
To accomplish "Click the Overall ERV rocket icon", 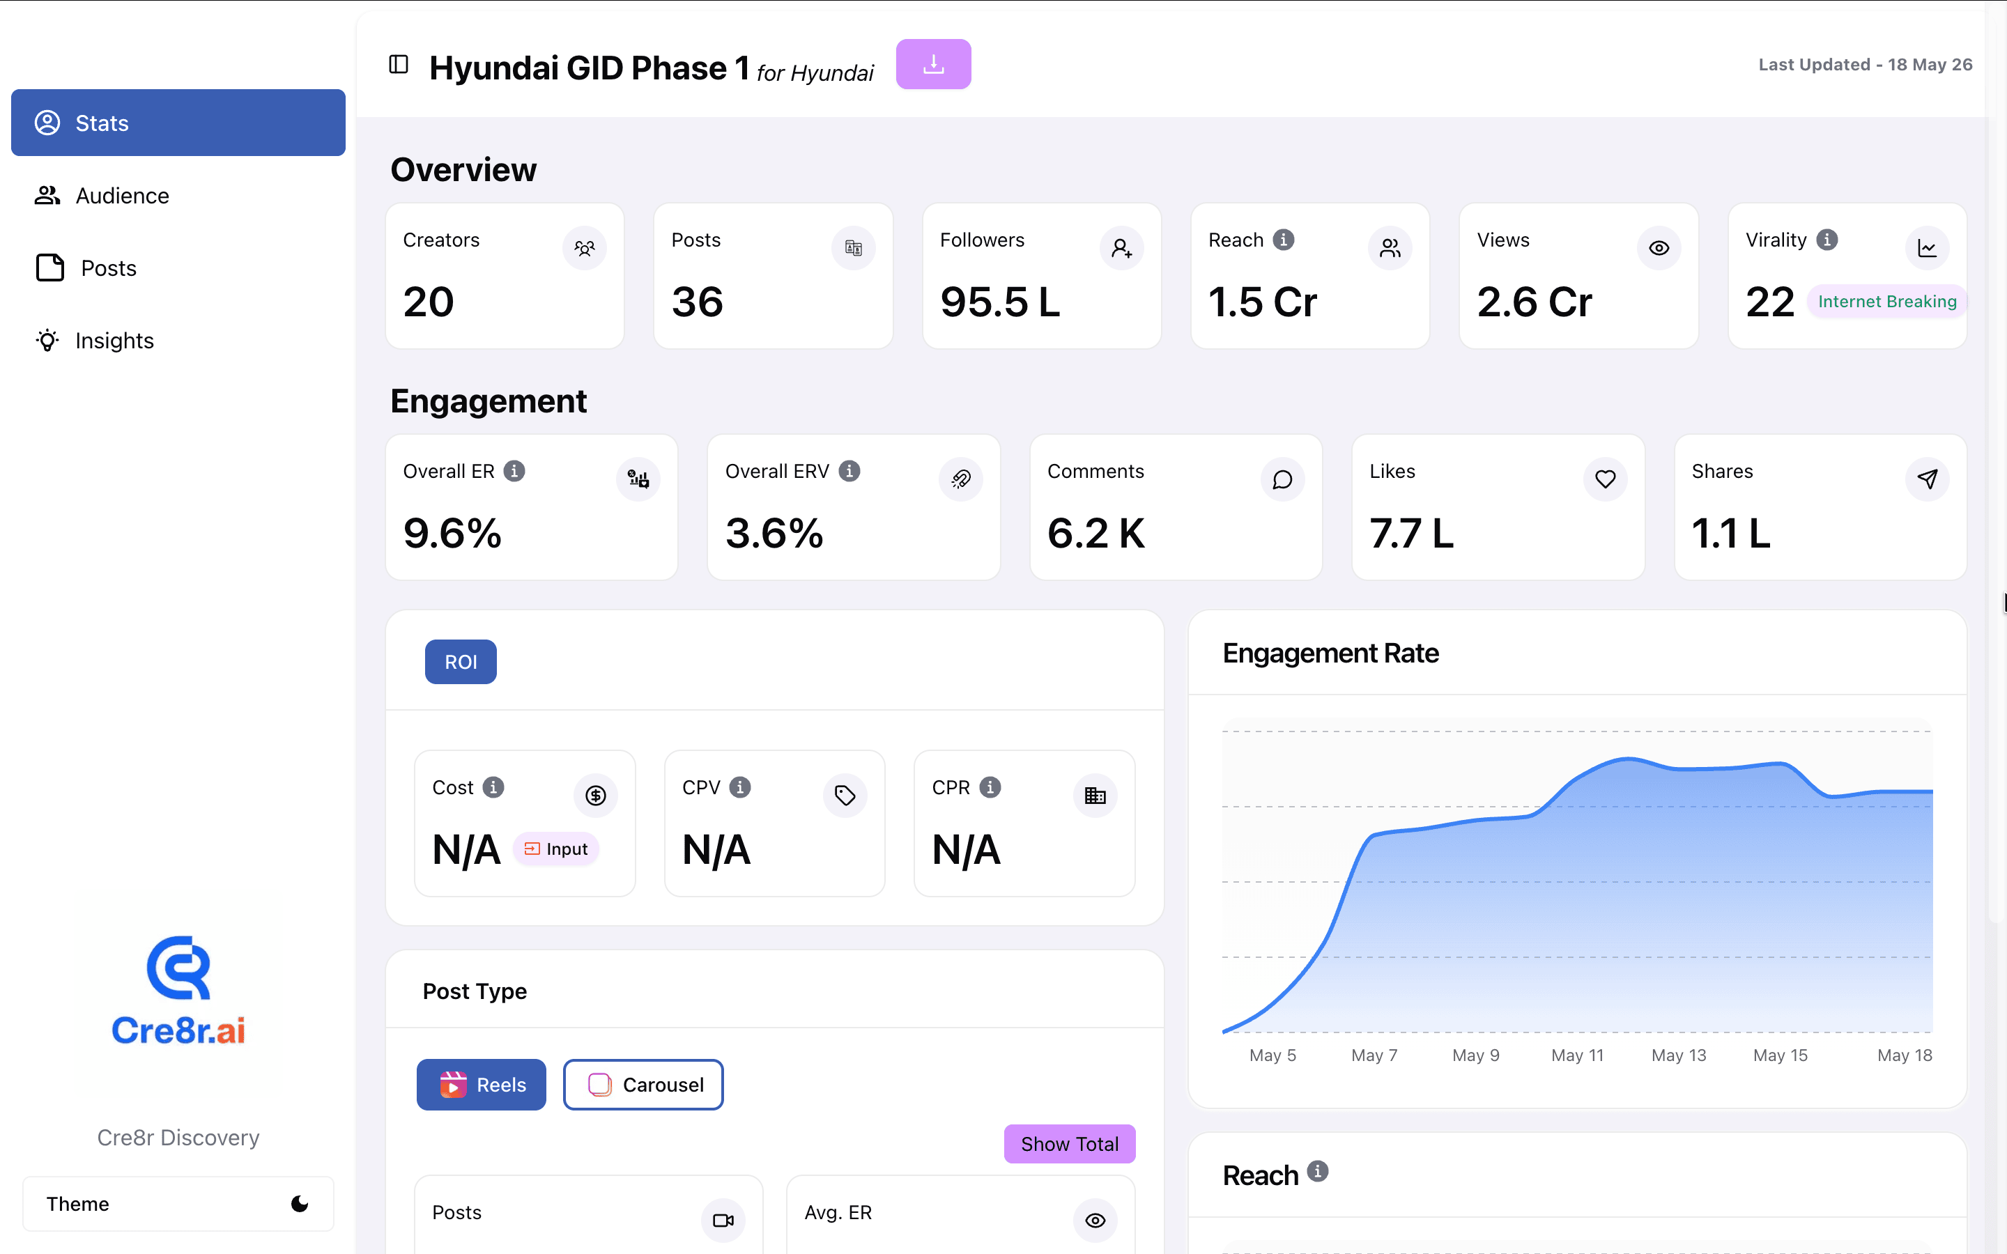I will tap(960, 479).
